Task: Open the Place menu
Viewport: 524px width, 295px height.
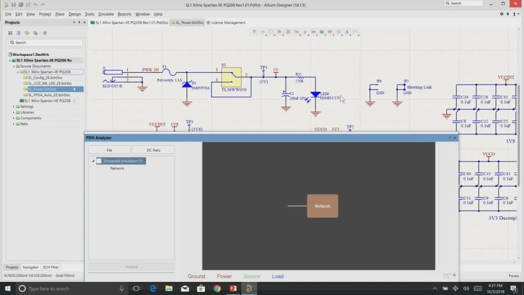Action: pos(60,14)
